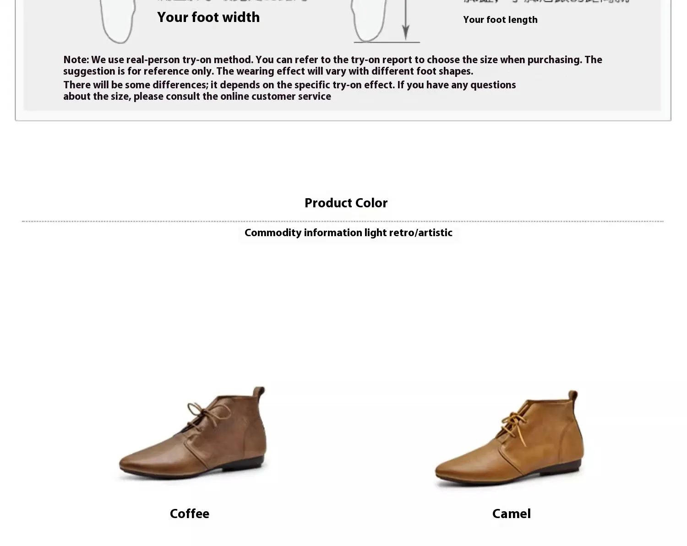Screen dimensions: 687x546
Task: Click the Your foot length text
Action: (x=500, y=20)
